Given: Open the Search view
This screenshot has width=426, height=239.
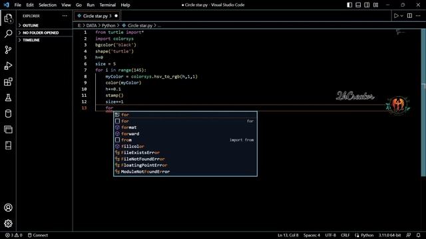Looking at the screenshot, I should click(8, 34).
